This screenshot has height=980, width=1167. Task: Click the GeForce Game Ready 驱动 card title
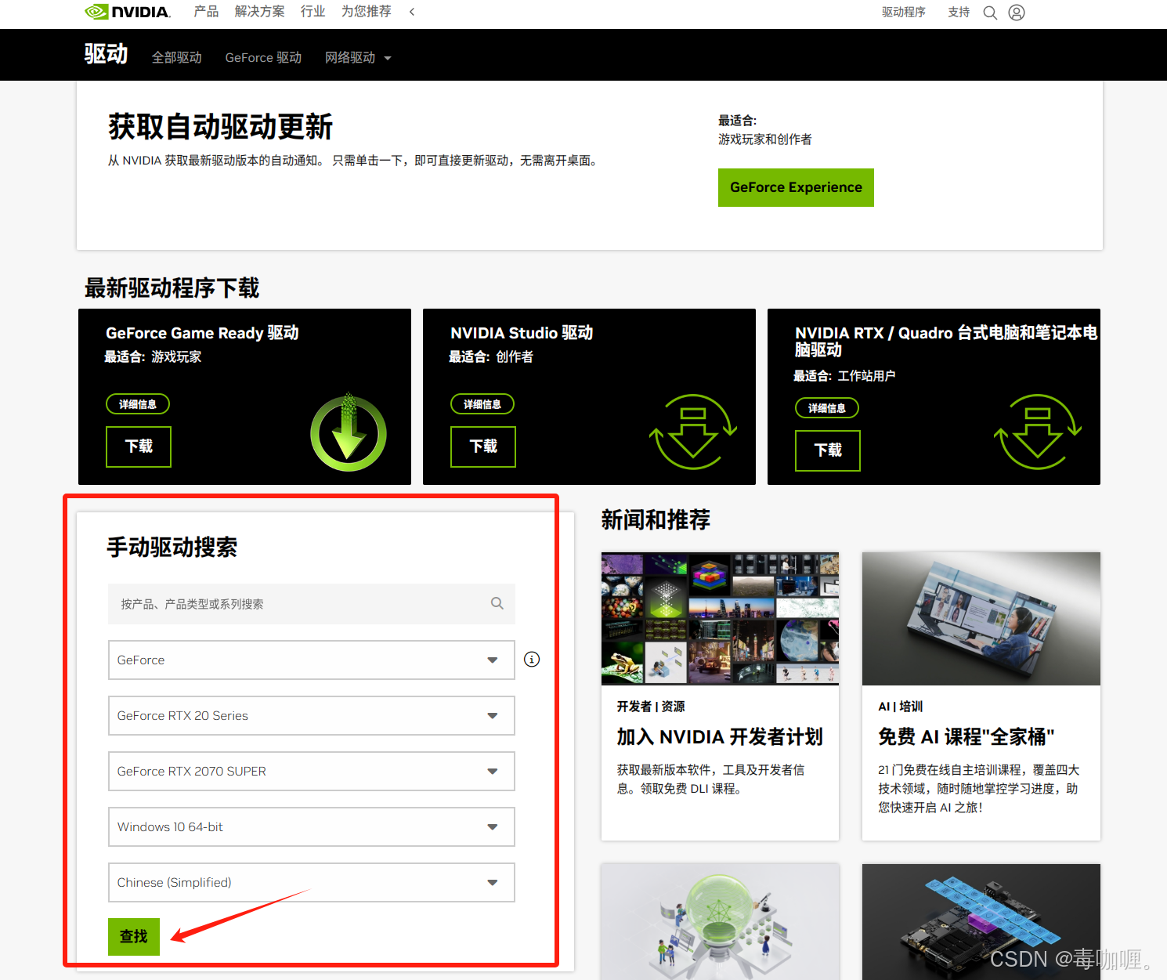(202, 333)
